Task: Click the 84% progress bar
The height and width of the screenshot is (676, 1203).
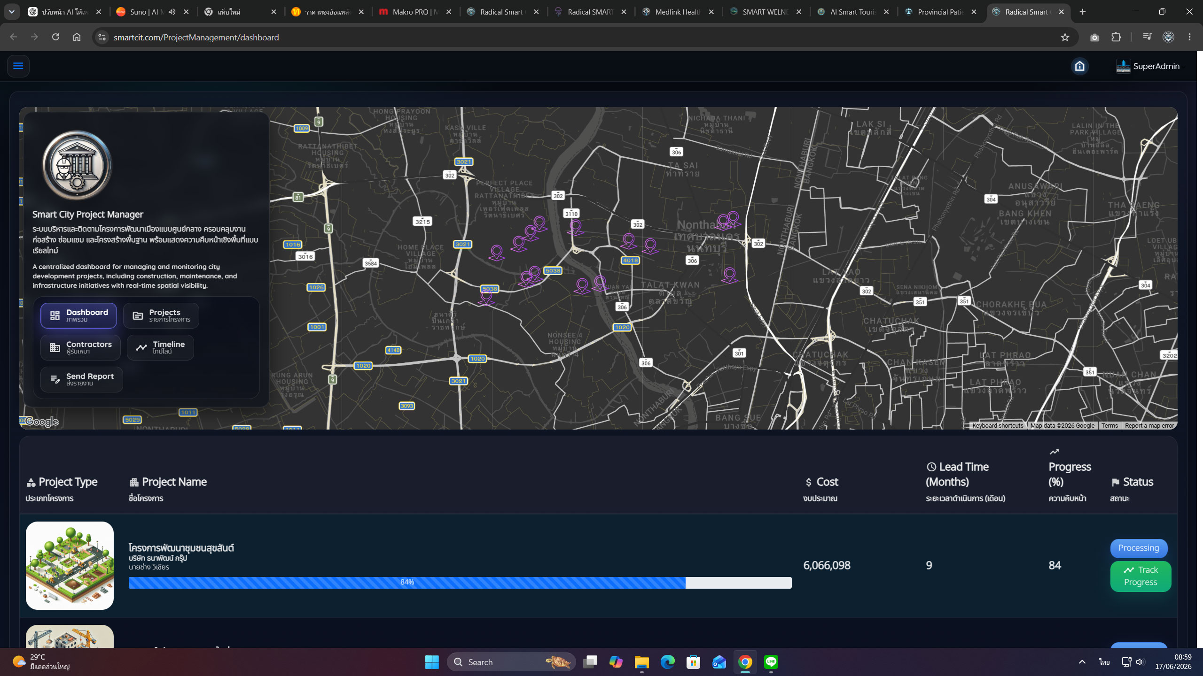Action: 460,583
